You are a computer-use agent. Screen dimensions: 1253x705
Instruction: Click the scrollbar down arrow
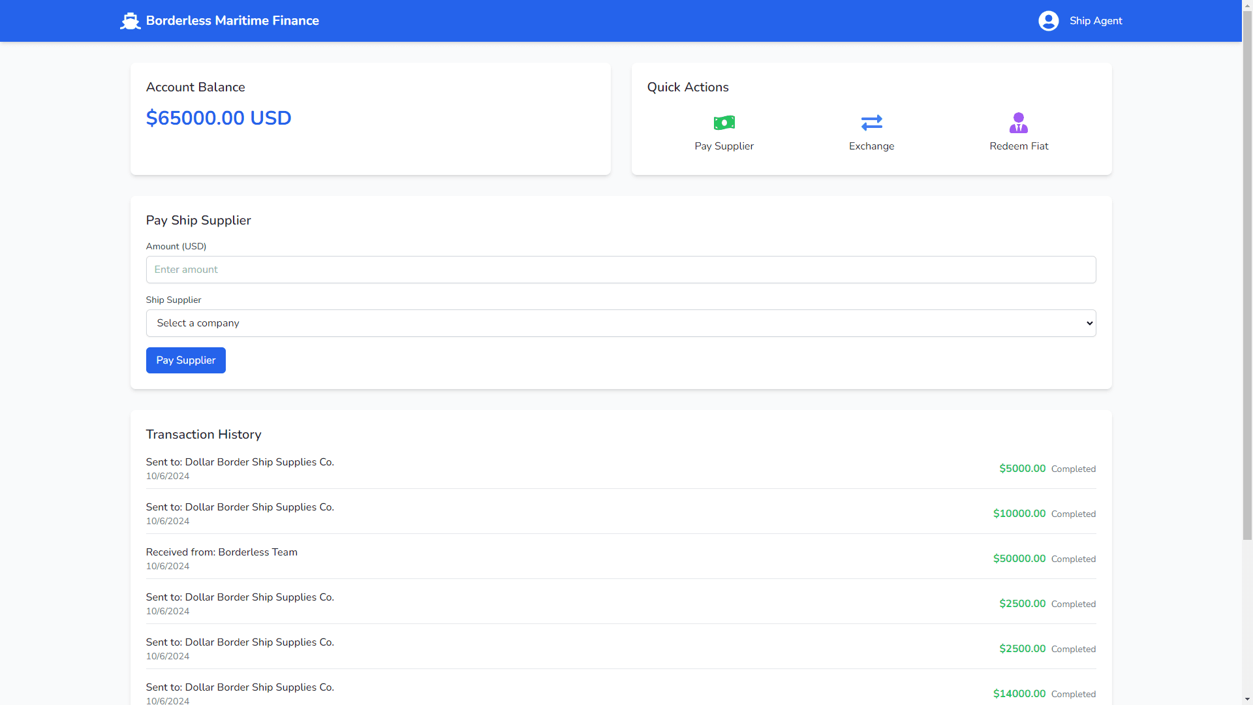pos(1247,700)
